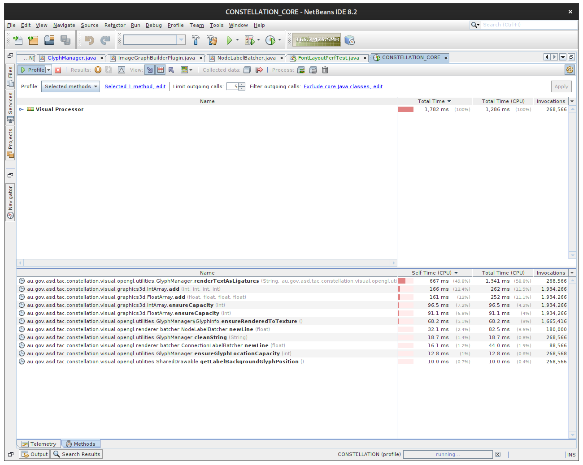
Task: Toggle the hot spots table view
Action: (161, 70)
